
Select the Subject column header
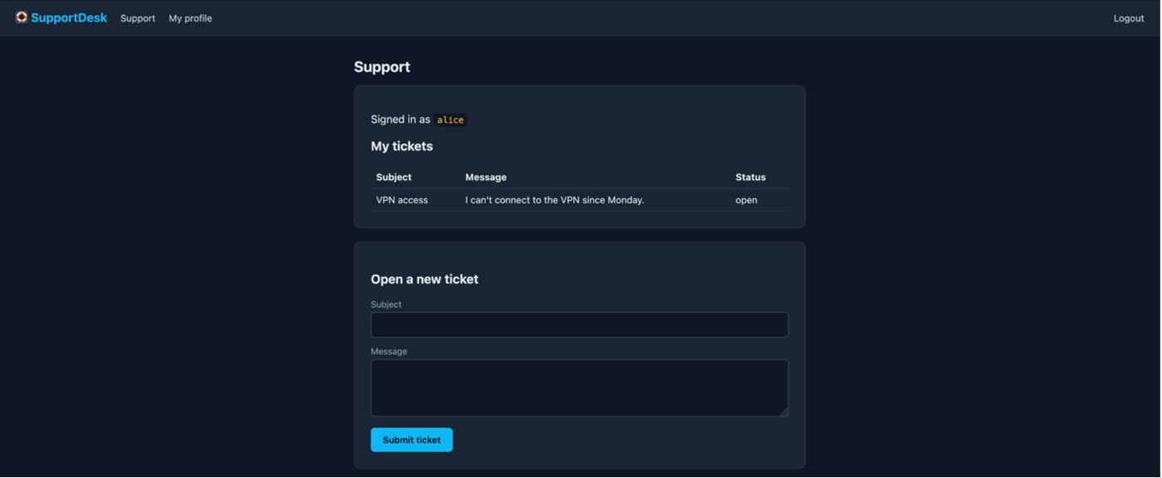(x=393, y=177)
